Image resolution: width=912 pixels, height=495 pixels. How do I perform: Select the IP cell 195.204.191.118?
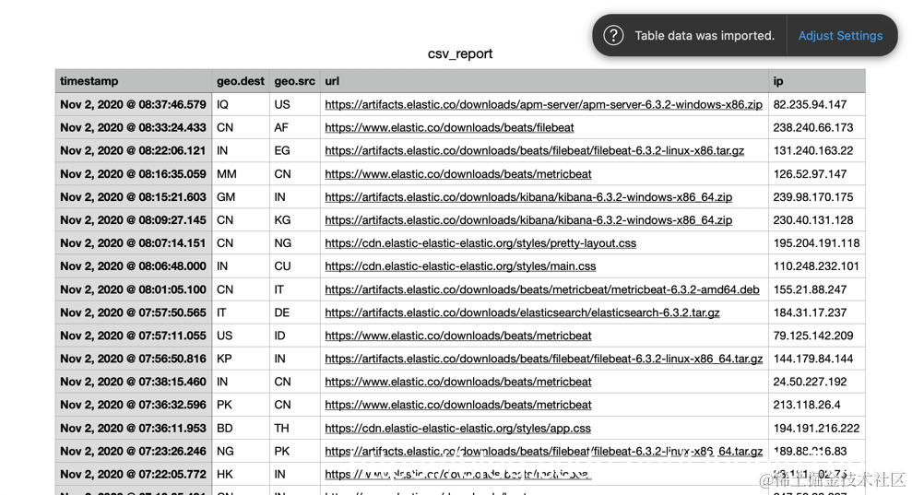click(817, 243)
